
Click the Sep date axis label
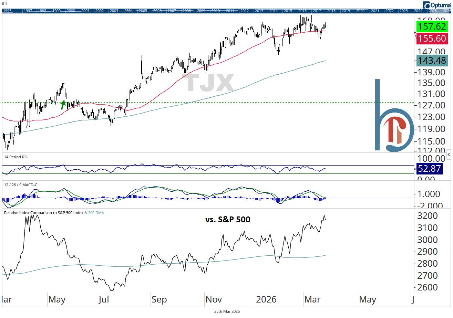point(159,299)
